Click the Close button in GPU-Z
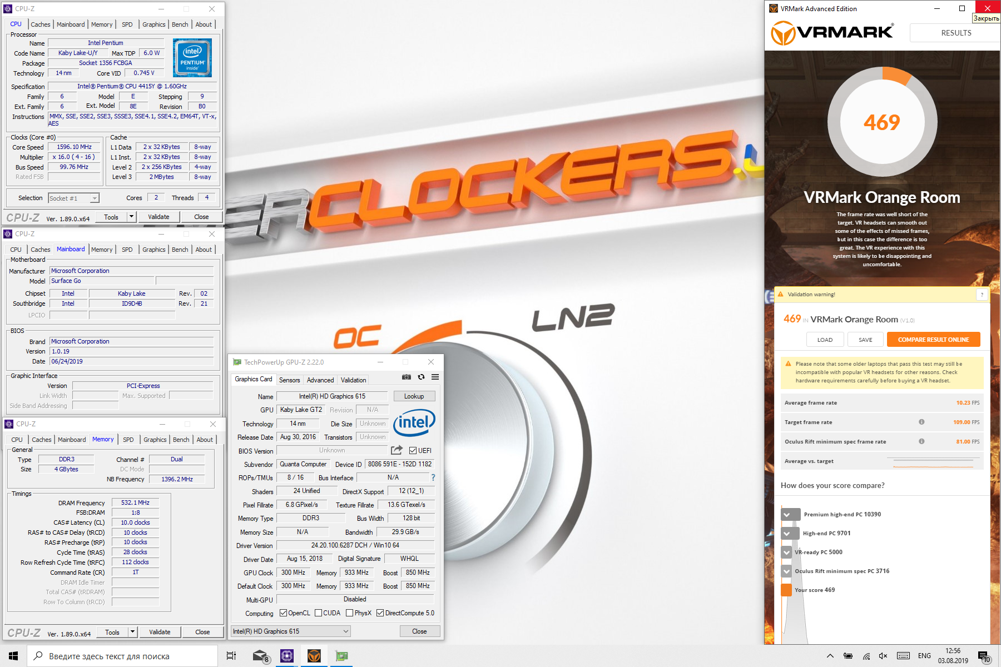1001x667 pixels. pos(420,631)
